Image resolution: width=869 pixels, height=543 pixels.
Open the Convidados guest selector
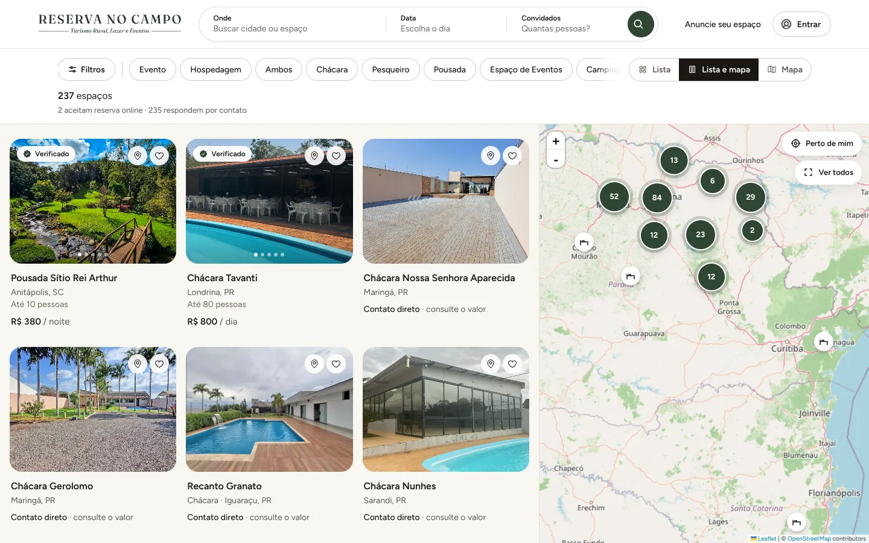[567, 24]
